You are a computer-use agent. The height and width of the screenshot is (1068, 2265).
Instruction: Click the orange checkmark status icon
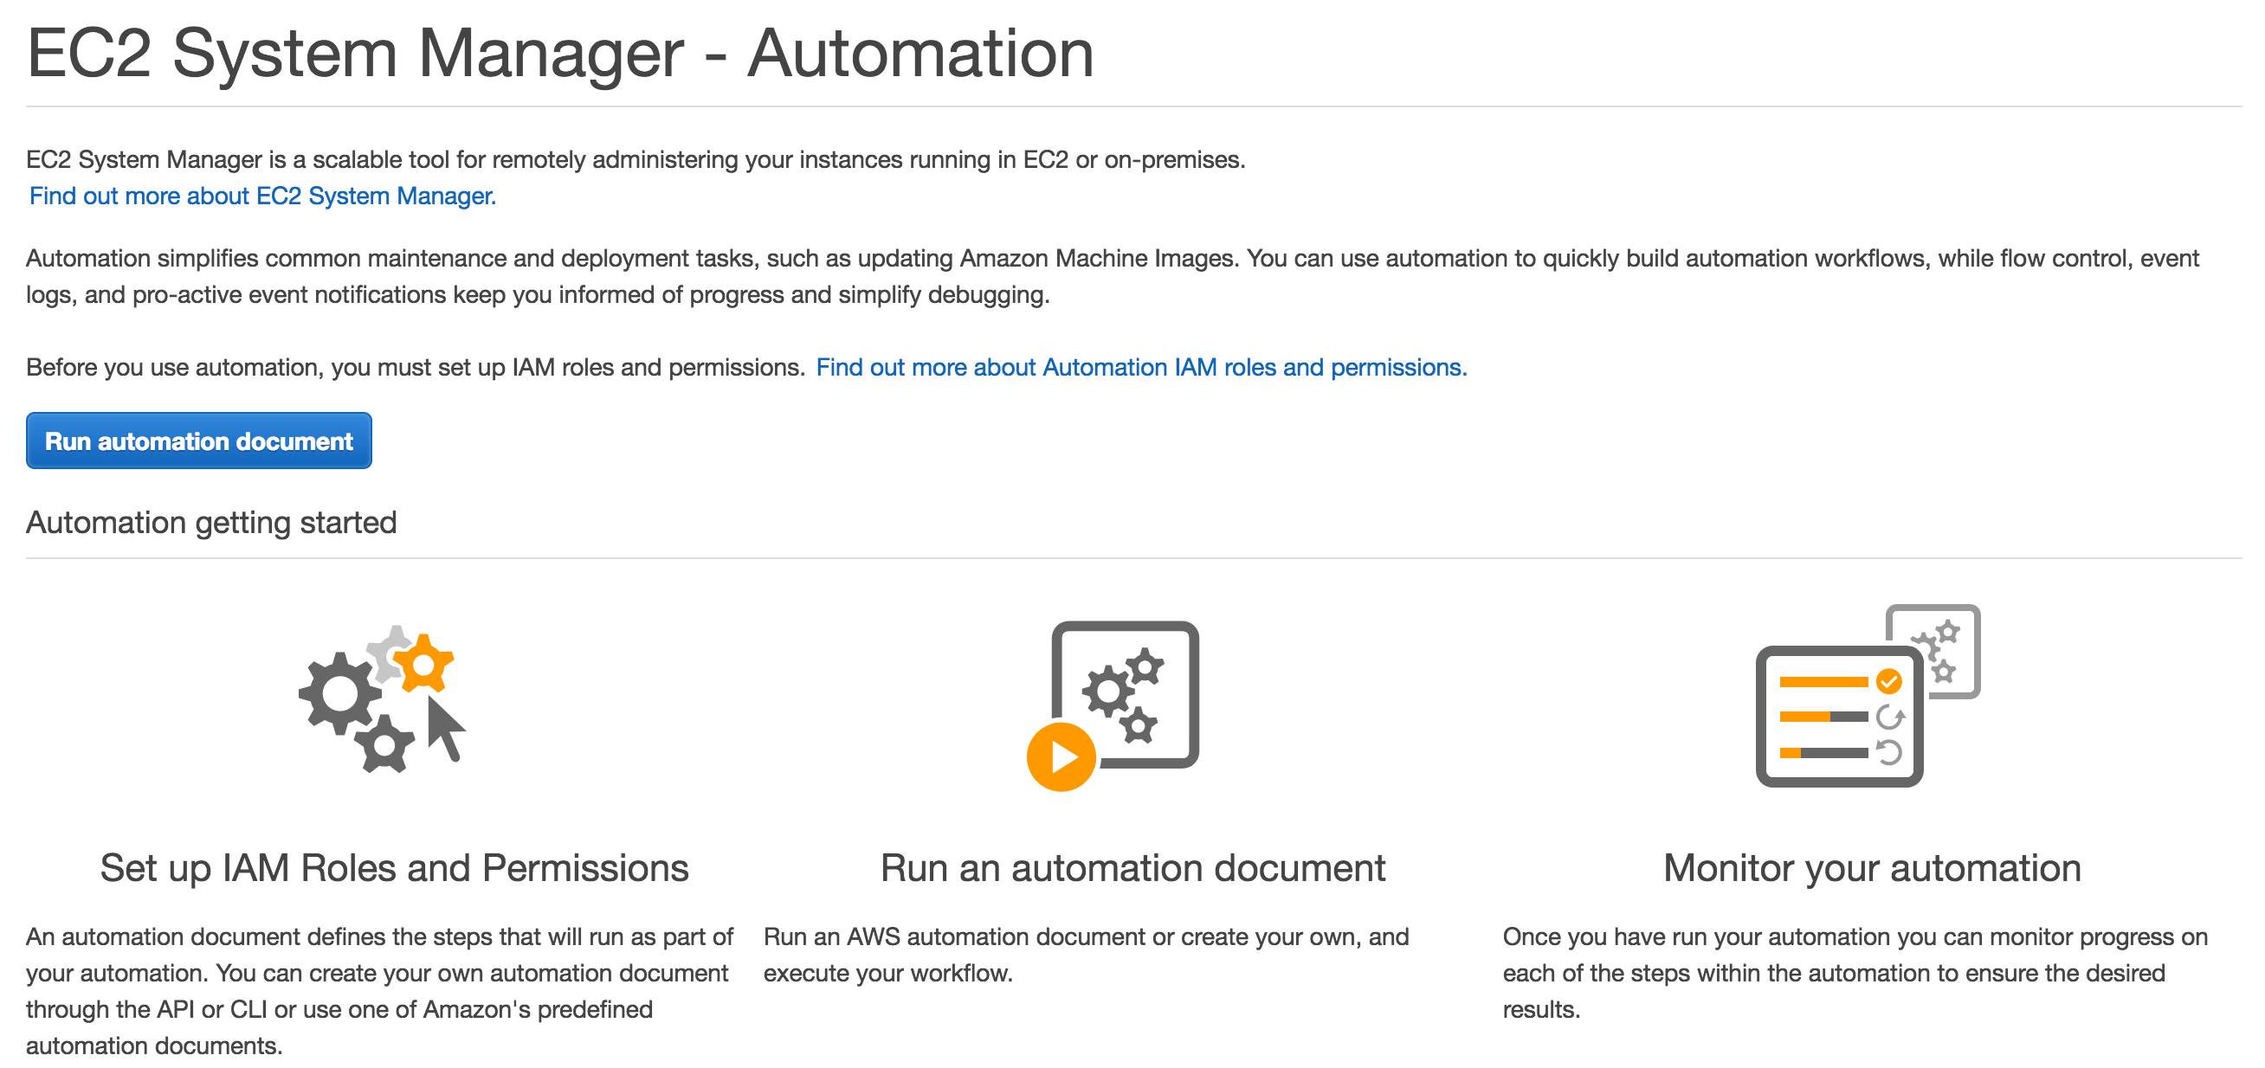pyautogui.click(x=1888, y=680)
